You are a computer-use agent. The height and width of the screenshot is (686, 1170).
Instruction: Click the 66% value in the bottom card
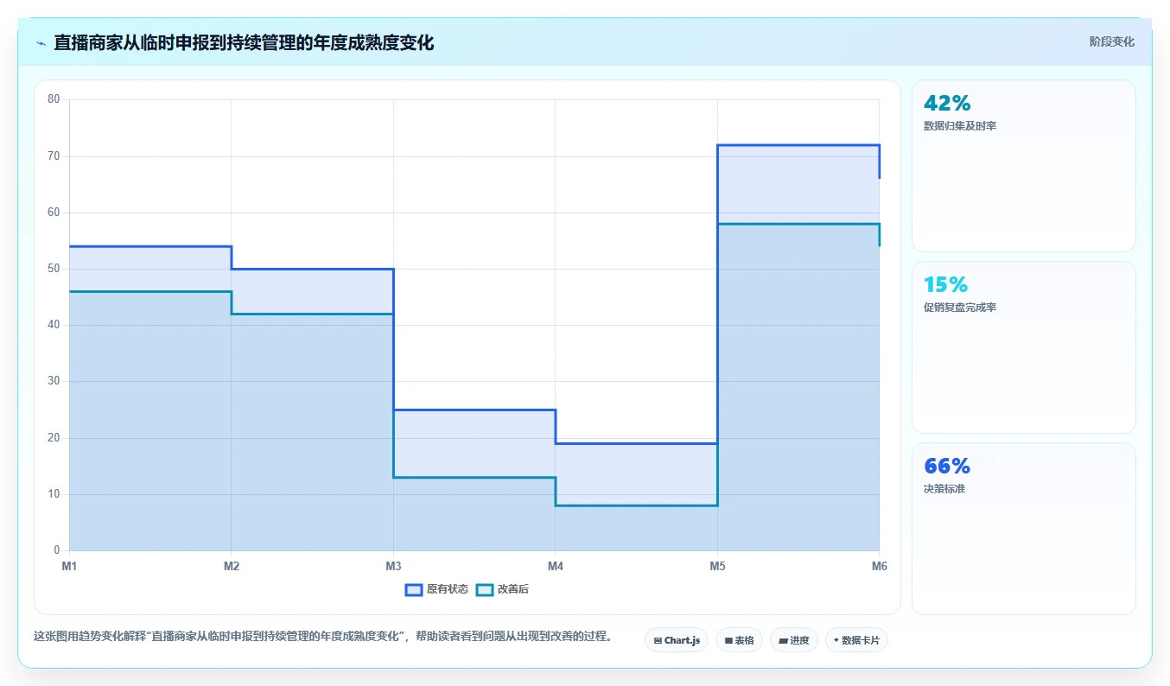coord(947,467)
